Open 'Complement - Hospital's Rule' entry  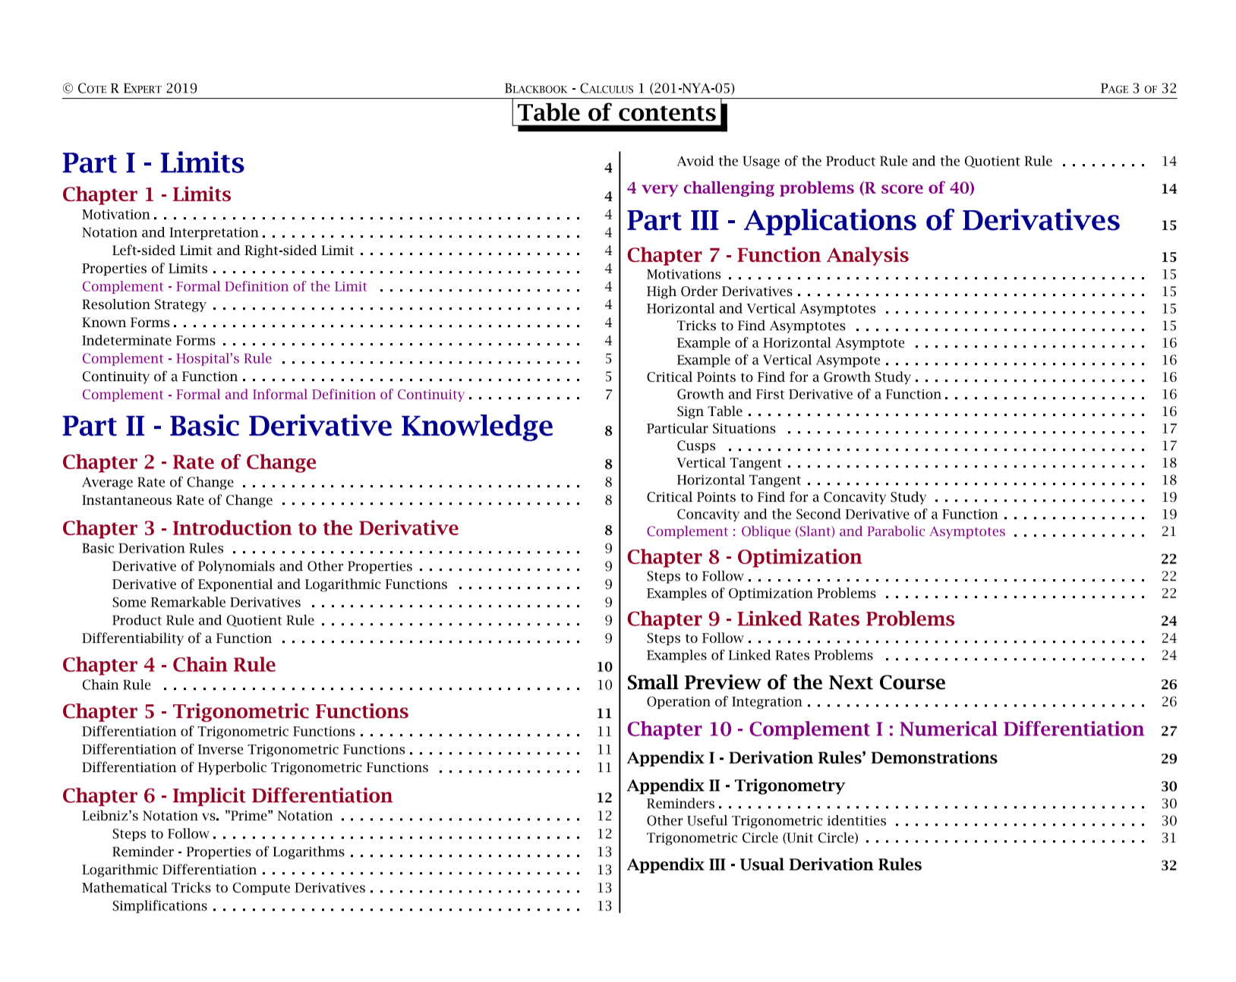coord(177,359)
